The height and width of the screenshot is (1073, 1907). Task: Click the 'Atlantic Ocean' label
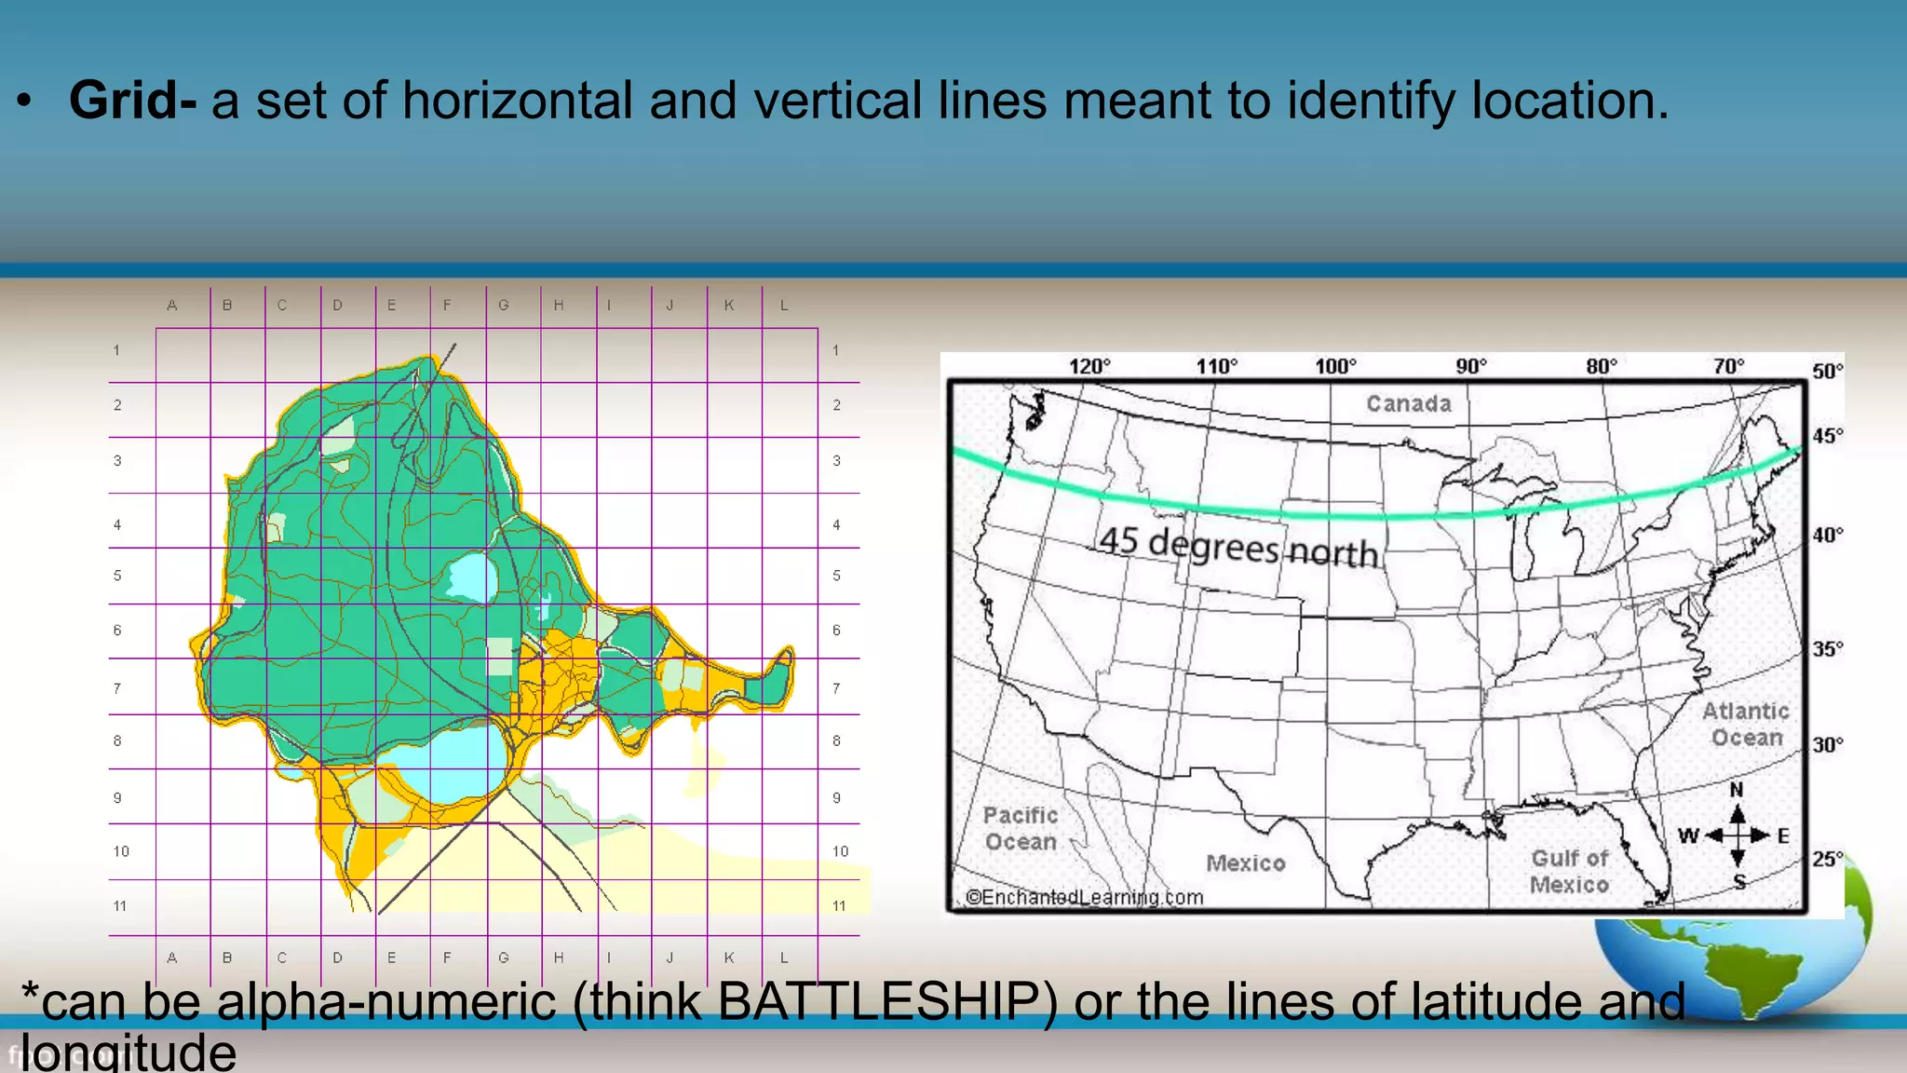click(x=1746, y=724)
